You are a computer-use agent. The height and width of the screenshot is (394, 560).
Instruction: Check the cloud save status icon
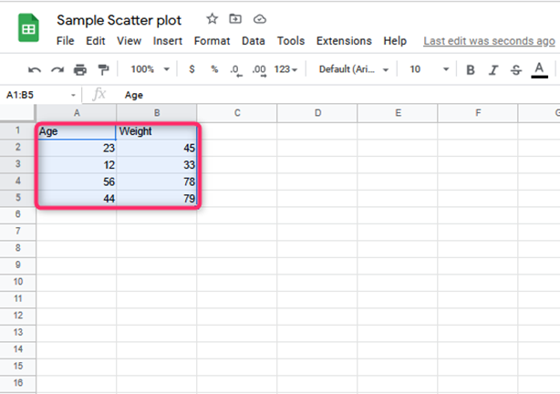tap(260, 19)
